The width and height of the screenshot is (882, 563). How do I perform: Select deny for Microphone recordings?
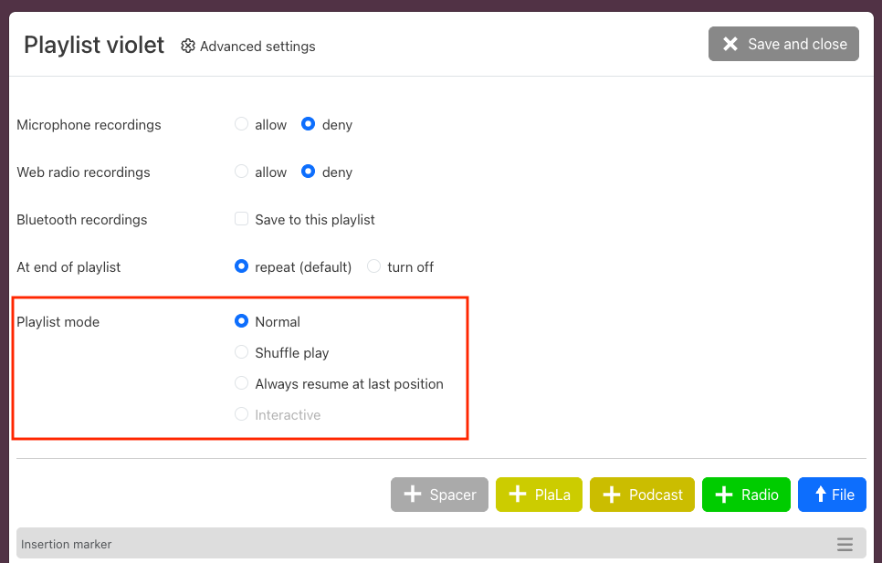pos(309,124)
